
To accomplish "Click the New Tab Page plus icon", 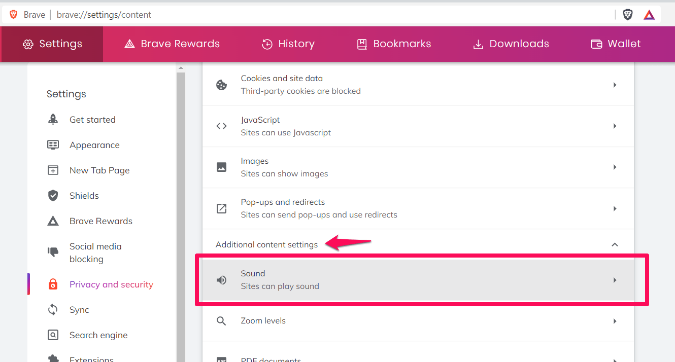I will [53, 170].
